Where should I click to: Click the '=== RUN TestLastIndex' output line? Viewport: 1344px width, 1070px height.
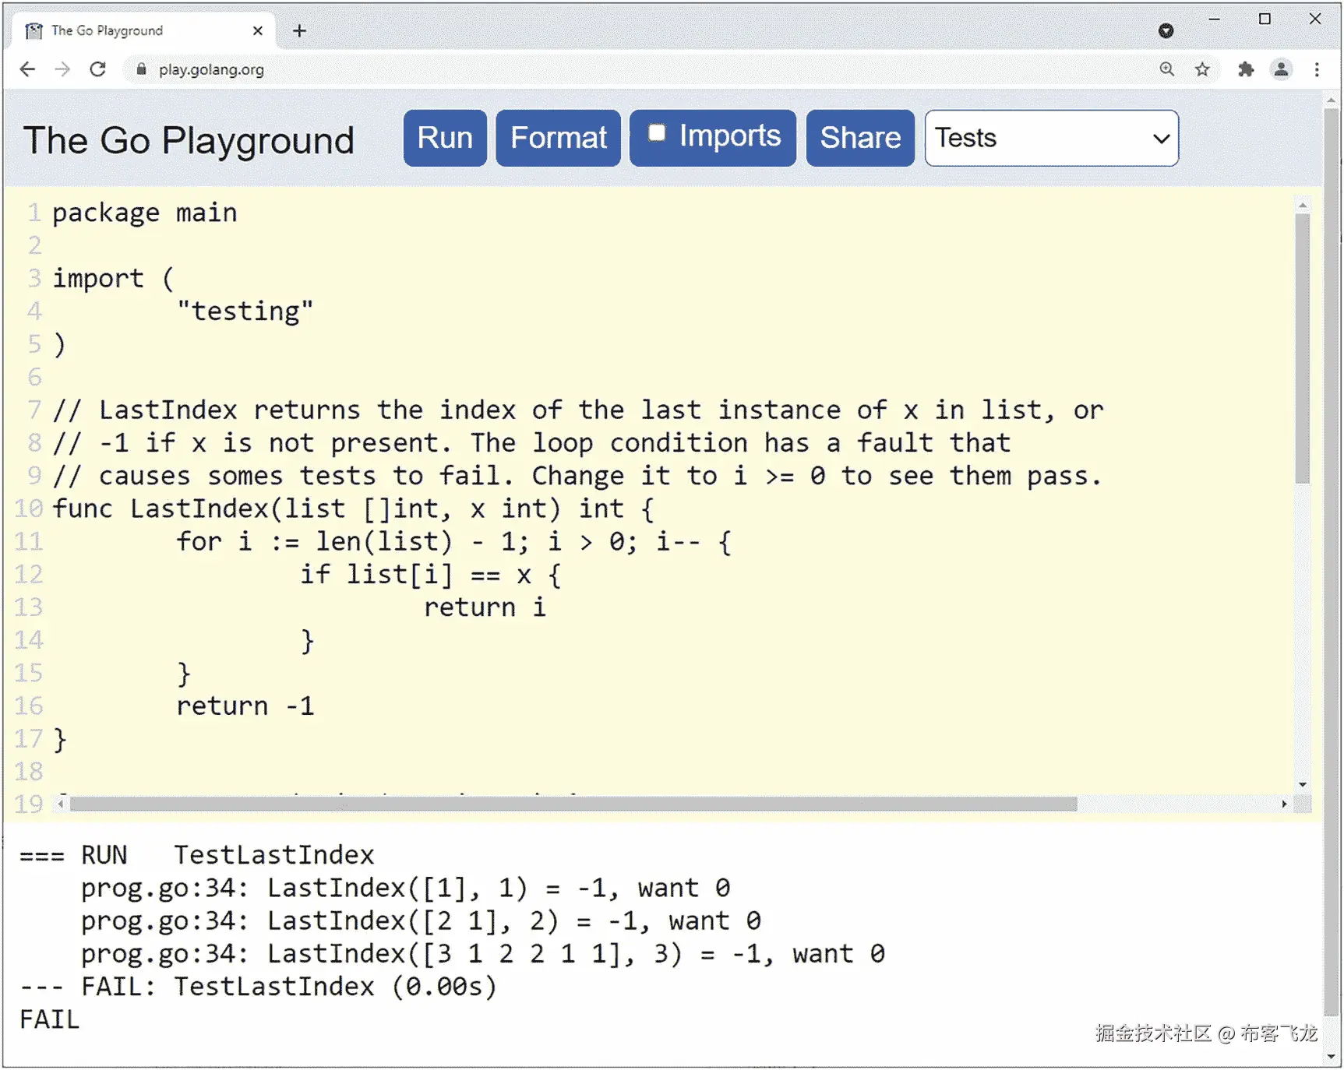click(x=197, y=855)
